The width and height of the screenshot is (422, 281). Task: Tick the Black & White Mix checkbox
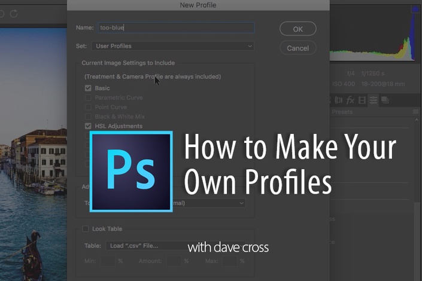click(x=88, y=117)
